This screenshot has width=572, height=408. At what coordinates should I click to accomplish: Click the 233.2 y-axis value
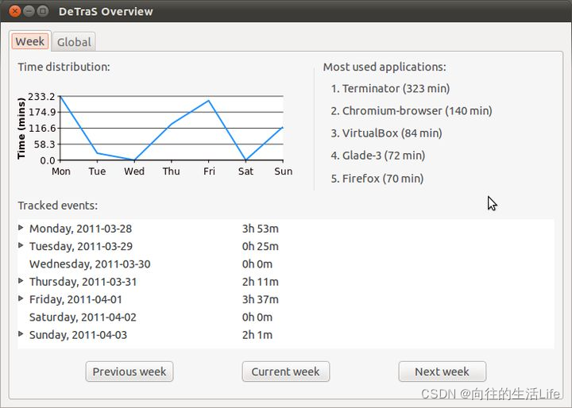[x=41, y=97]
